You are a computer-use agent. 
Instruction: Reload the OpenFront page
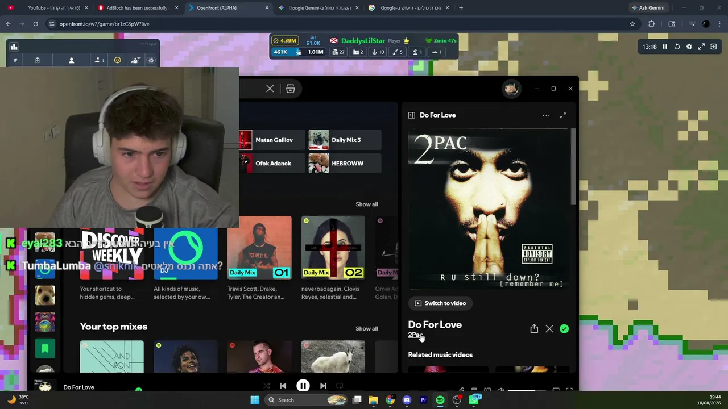35,24
